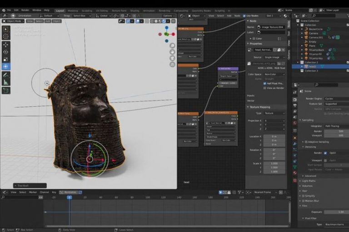
Task: Select the Add Cube tool
Action: pyautogui.click(x=6, y=91)
